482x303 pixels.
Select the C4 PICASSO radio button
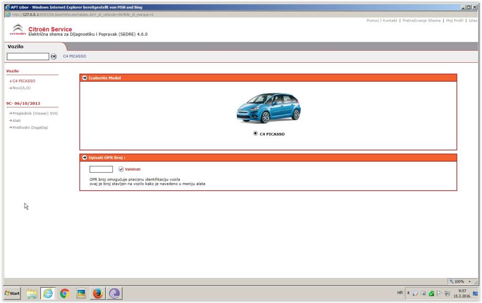(256, 133)
